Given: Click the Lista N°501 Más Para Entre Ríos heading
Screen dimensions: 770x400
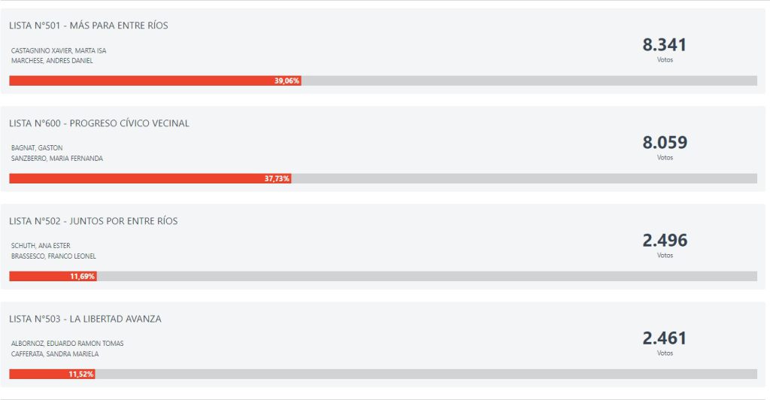Looking at the screenshot, I should [89, 26].
